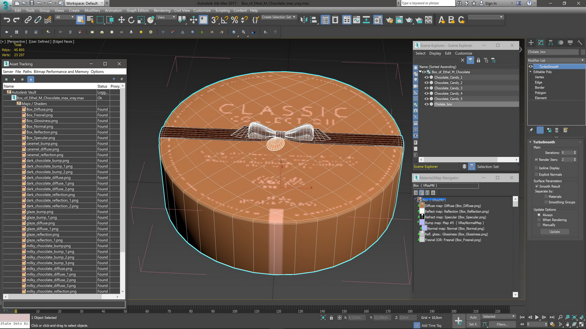The height and width of the screenshot is (329, 586).
Task: Open Bitmap Performance and Memory menu
Action: point(61,72)
